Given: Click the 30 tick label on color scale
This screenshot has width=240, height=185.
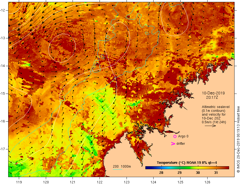Looking at the screenshot, I should 198,173.
